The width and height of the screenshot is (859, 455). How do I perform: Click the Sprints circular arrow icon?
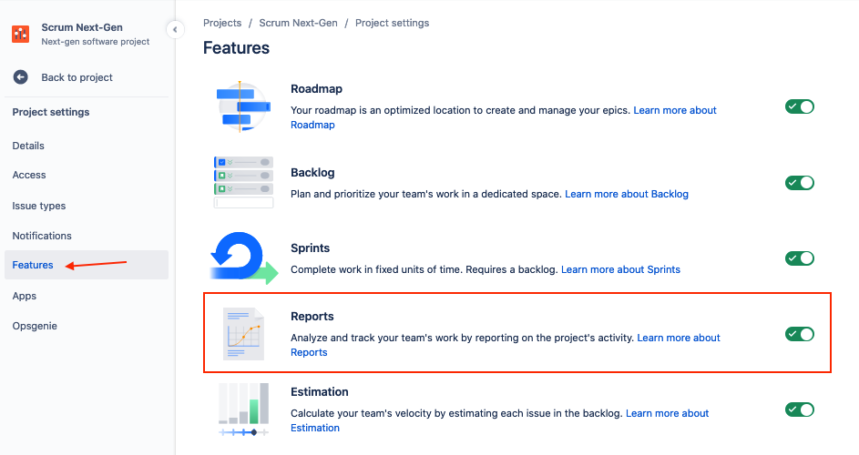click(242, 258)
